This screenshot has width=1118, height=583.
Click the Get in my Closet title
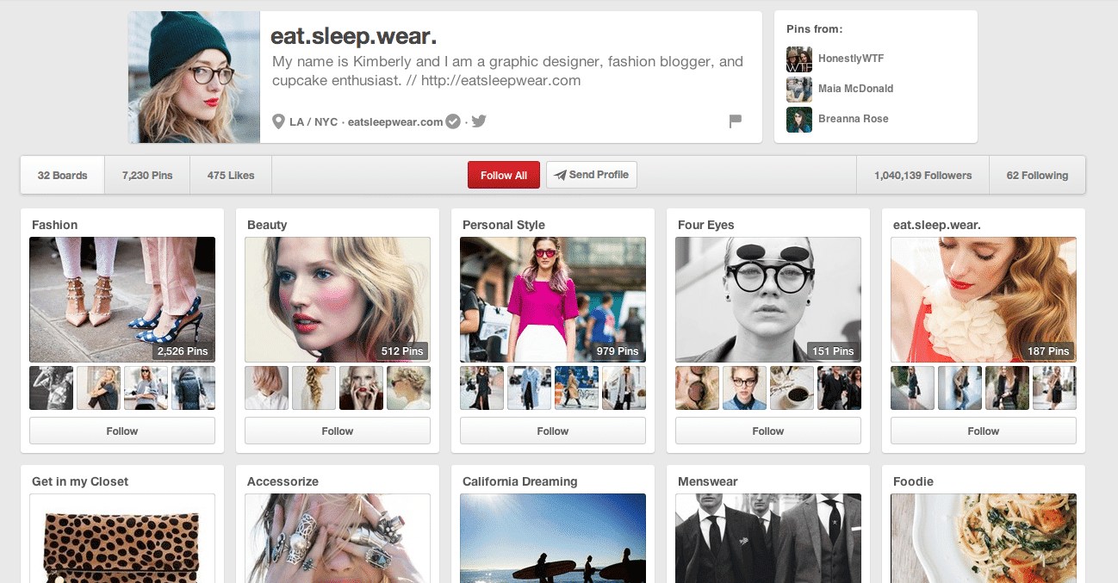coord(80,481)
